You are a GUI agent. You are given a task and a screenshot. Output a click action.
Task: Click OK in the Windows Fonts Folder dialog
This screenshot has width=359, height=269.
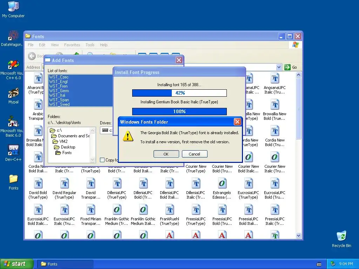(166, 154)
